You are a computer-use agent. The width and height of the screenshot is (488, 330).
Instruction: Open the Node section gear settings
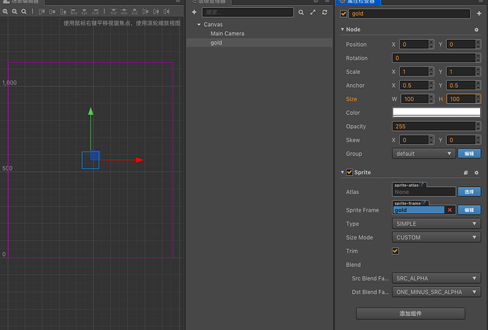pos(477,30)
